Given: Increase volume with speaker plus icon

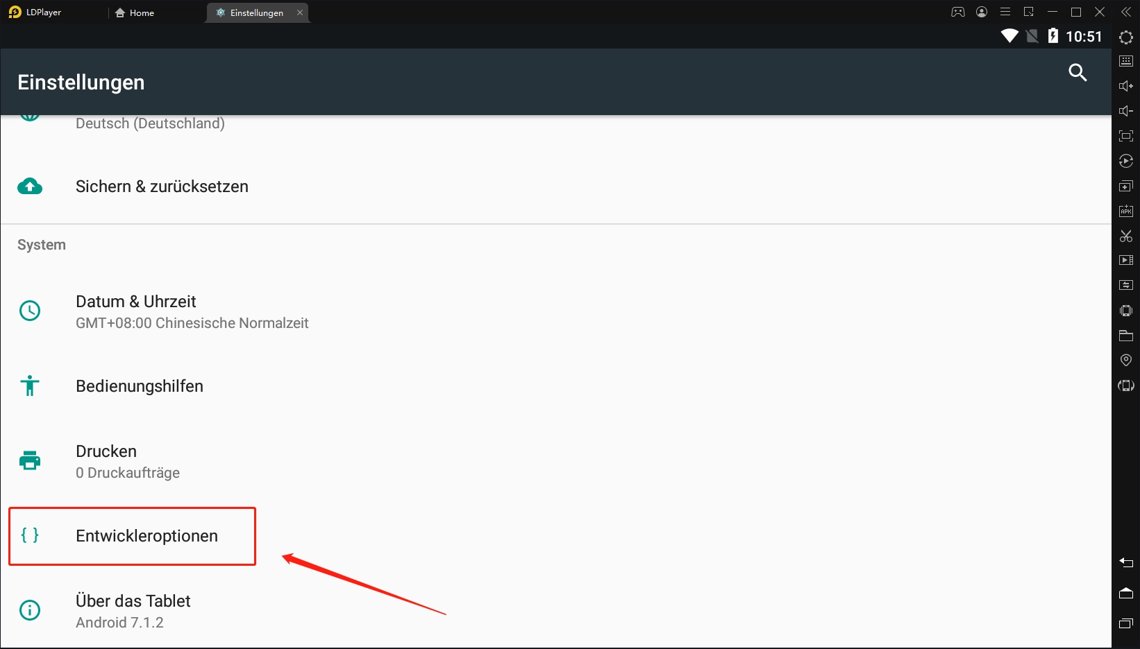Looking at the screenshot, I should coord(1126,86).
